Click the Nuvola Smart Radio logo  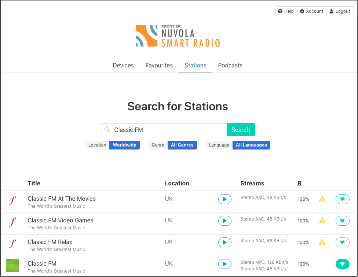coord(178,36)
